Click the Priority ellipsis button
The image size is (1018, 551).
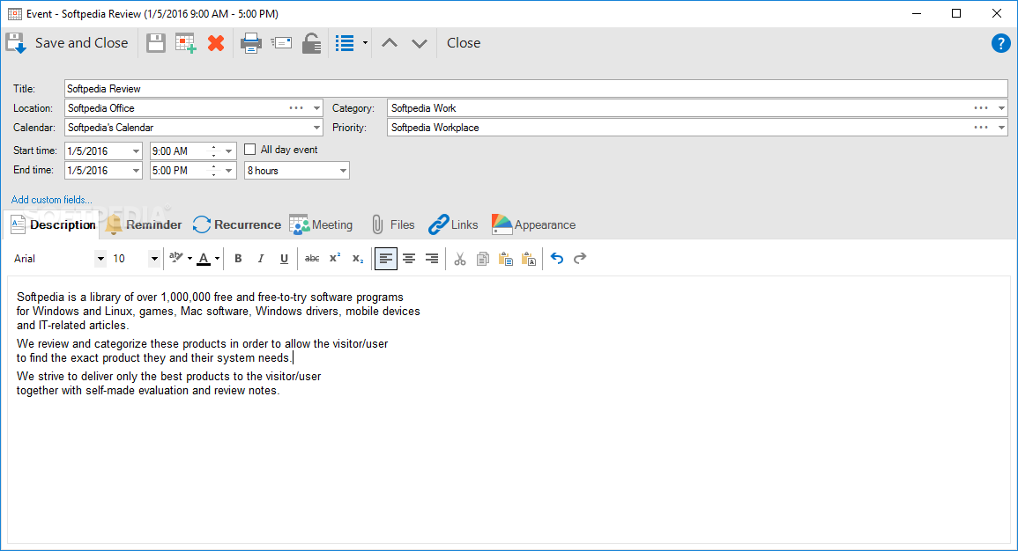pos(981,128)
